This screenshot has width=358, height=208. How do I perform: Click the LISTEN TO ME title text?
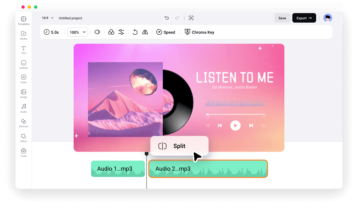coord(235,78)
